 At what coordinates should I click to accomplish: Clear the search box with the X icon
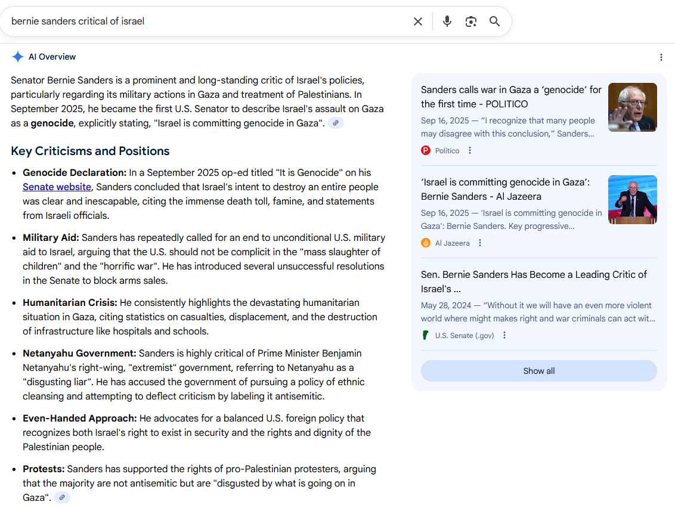(x=417, y=21)
